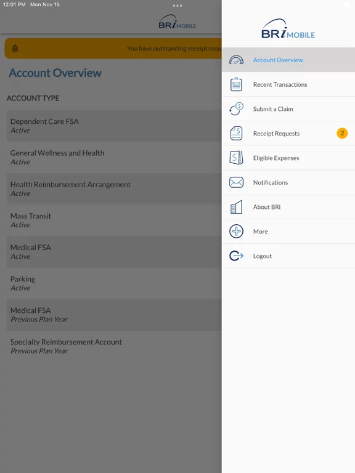Open Eligible Expenses in side menu
This screenshot has width=355, height=473.
[x=288, y=158]
